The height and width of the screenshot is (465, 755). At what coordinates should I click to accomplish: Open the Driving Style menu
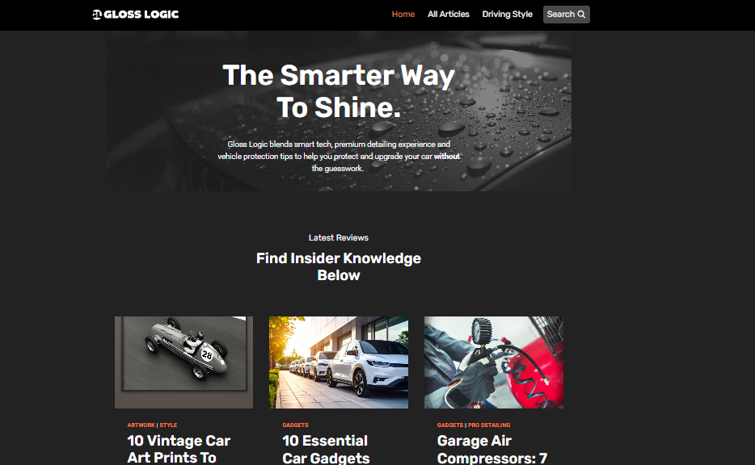[507, 15]
